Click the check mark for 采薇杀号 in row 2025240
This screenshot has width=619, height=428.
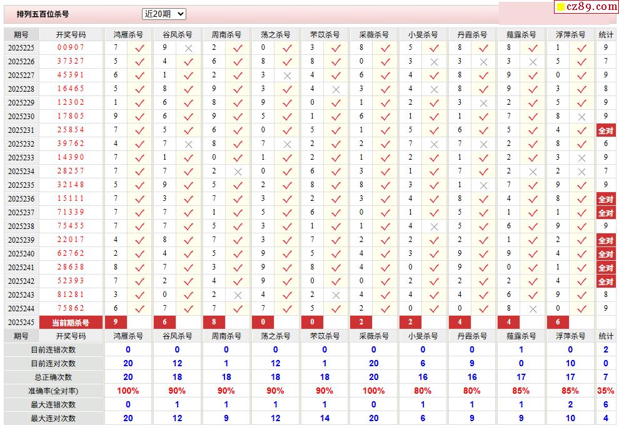pyautogui.click(x=385, y=255)
